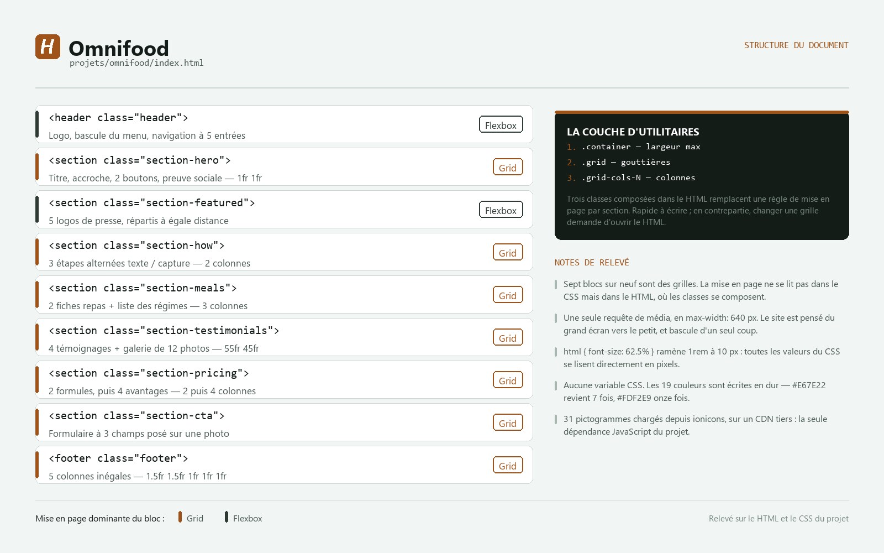Click the Grid badge on footer row

pos(507,465)
